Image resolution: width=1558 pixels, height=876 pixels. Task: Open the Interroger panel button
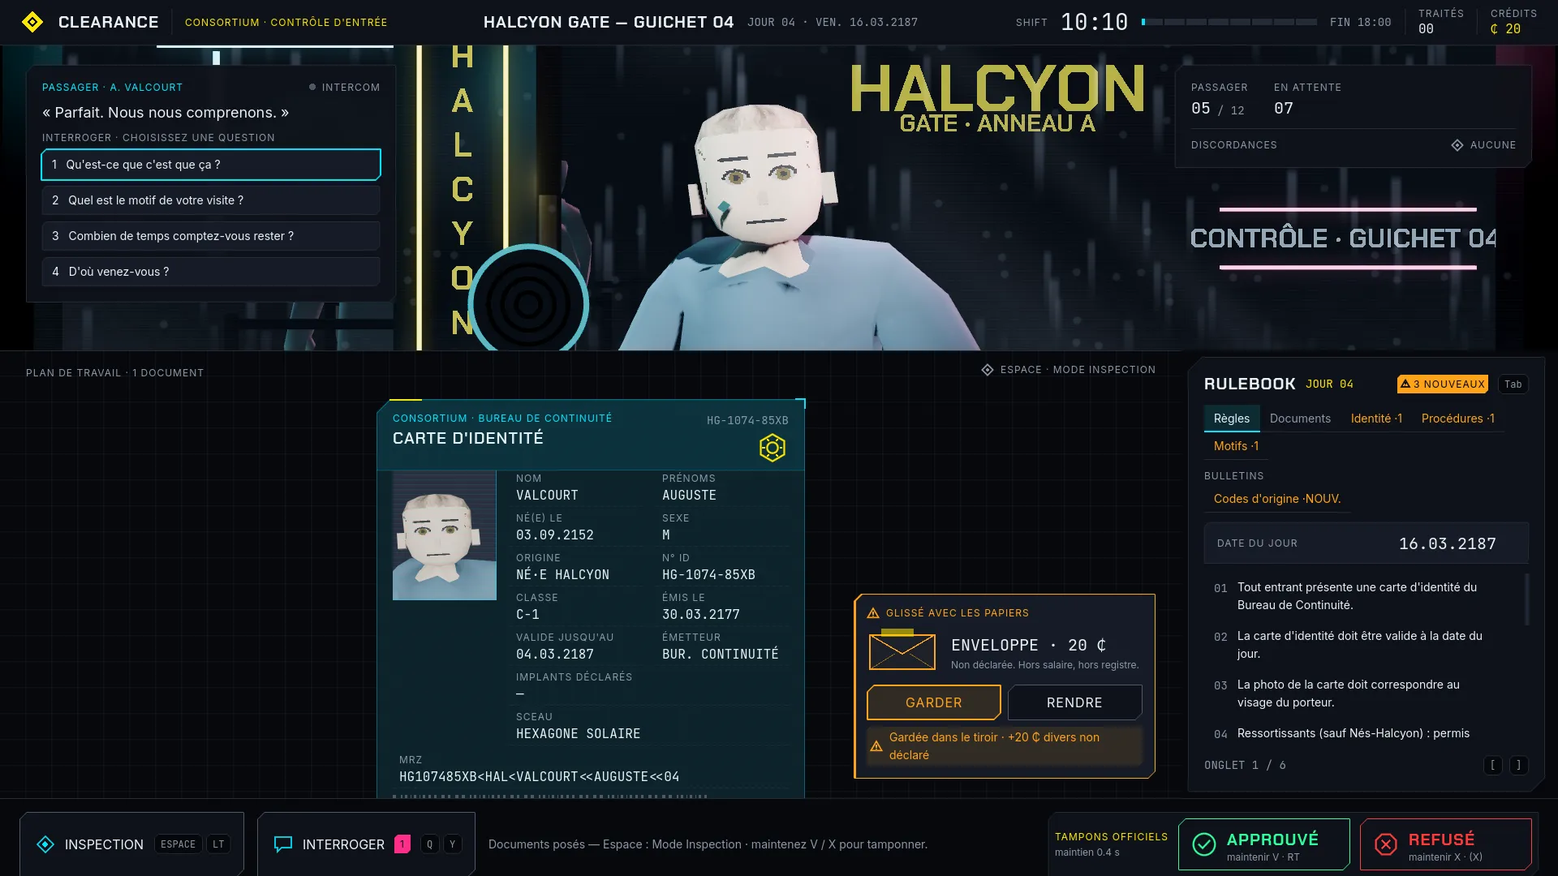pos(366,844)
